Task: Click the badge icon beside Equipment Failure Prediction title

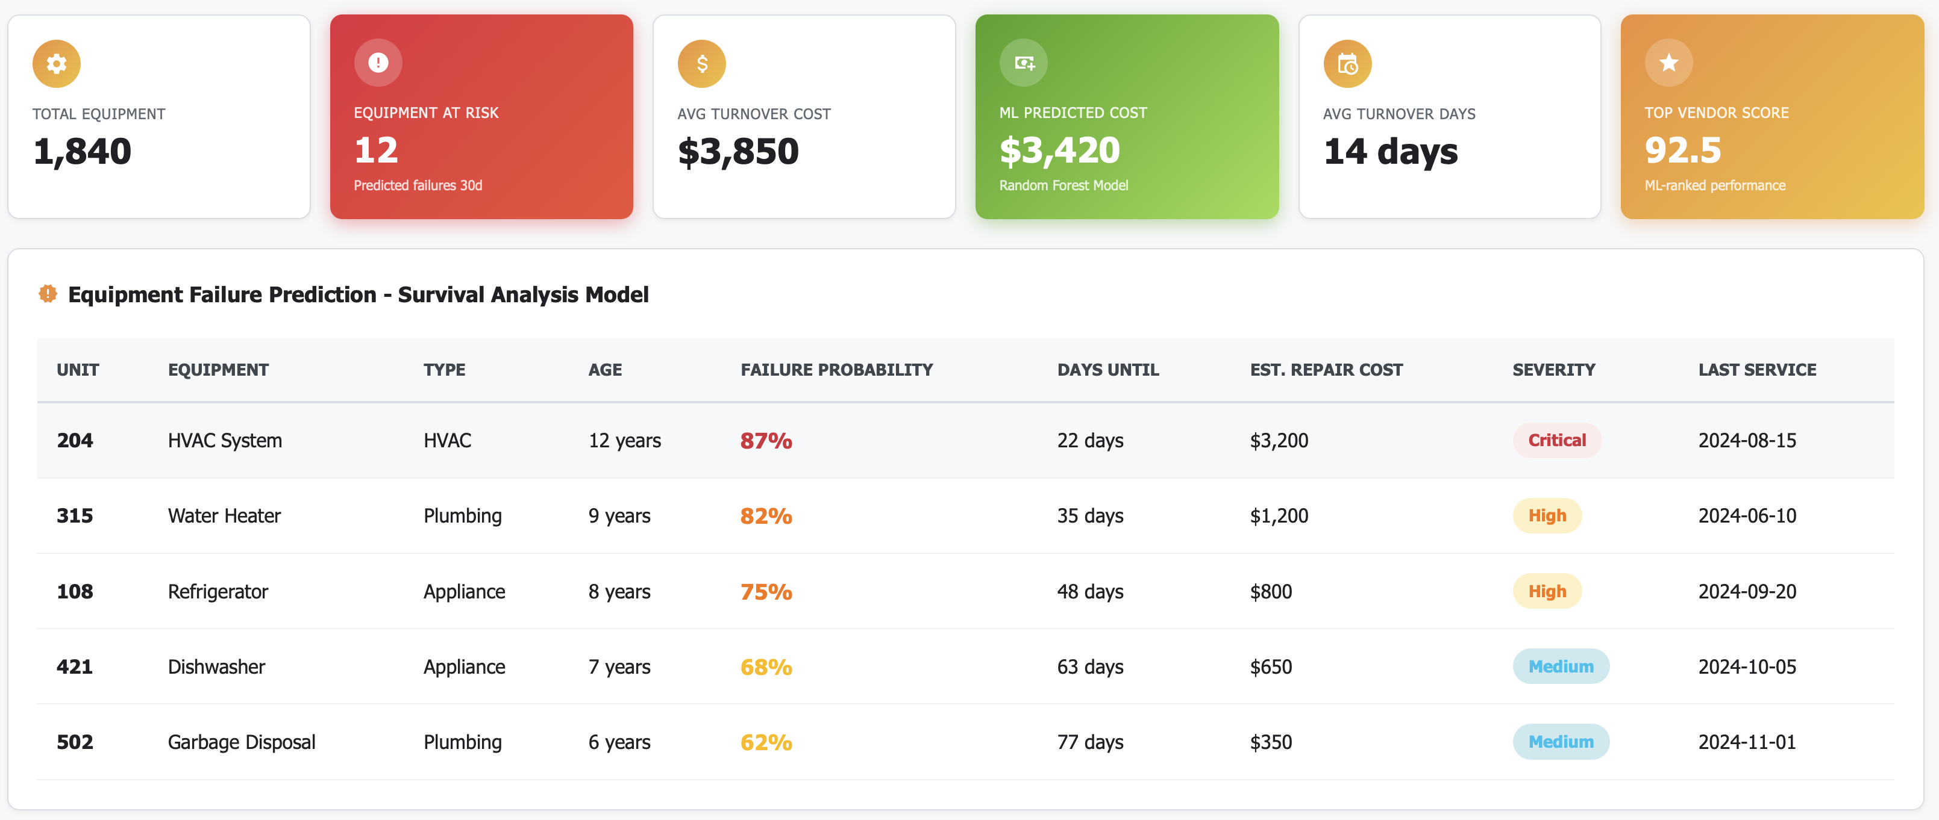Action: [x=48, y=294]
